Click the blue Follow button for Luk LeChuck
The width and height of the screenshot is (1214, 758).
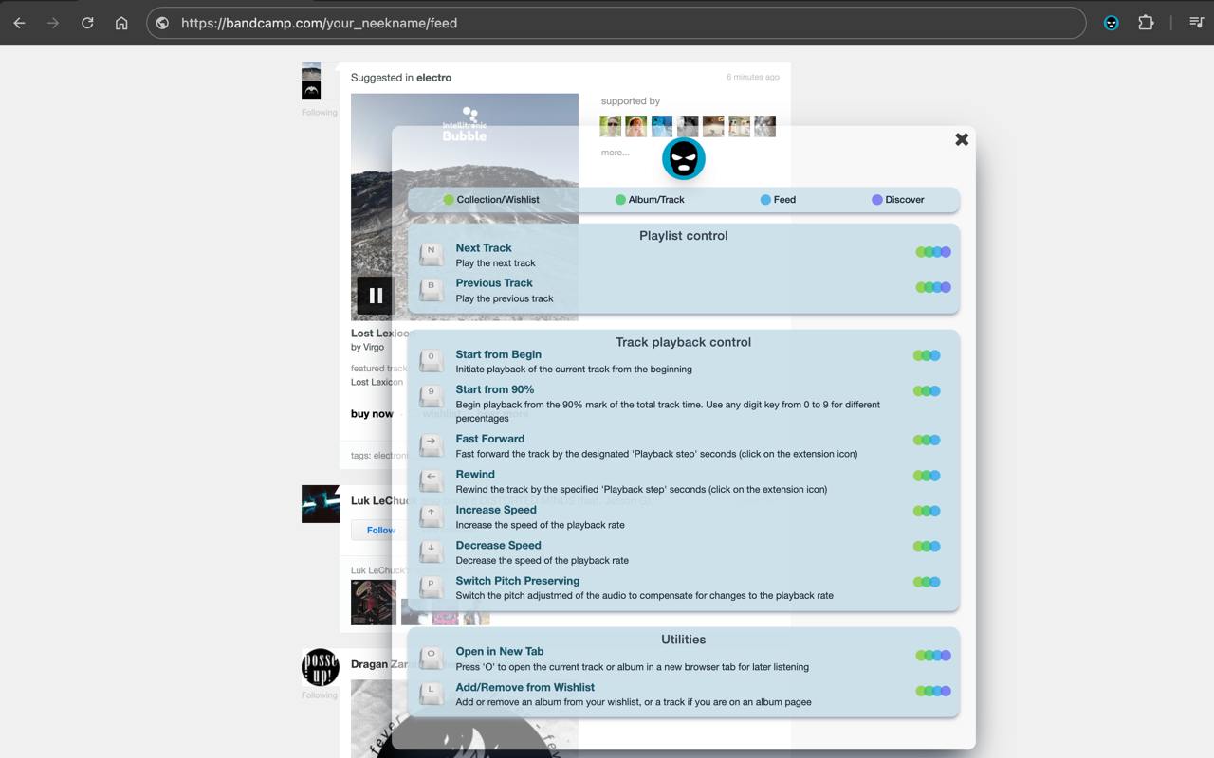[x=378, y=530]
